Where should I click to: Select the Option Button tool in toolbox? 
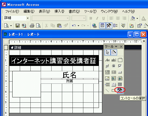(x=114, y=66)
